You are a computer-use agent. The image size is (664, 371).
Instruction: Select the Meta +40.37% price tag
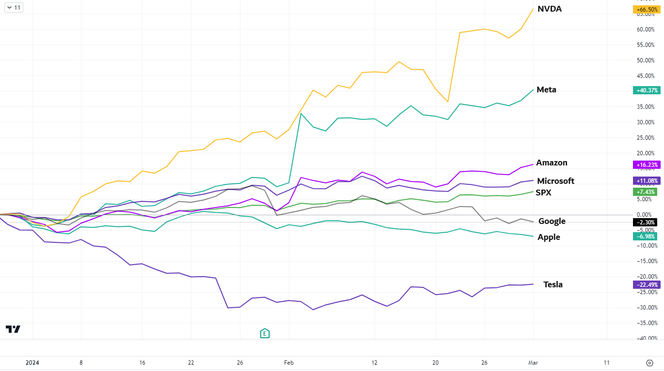pyautogui.click(x=646, y=90)
